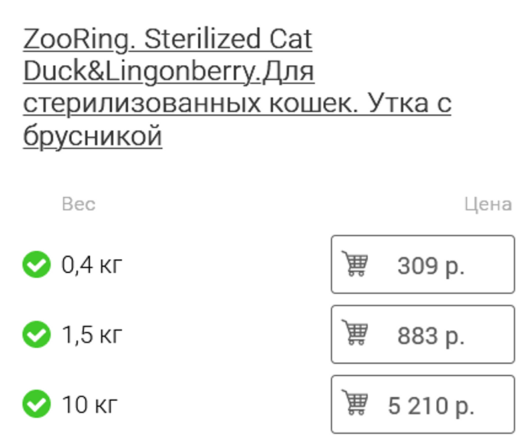Click the green checkmark for 1,5 кг

[36, 335]
